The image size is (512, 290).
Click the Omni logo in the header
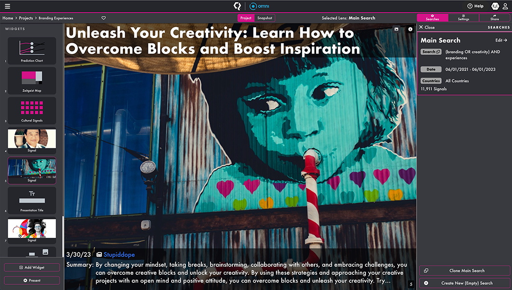pyautogui.click(x=260, y=6)
